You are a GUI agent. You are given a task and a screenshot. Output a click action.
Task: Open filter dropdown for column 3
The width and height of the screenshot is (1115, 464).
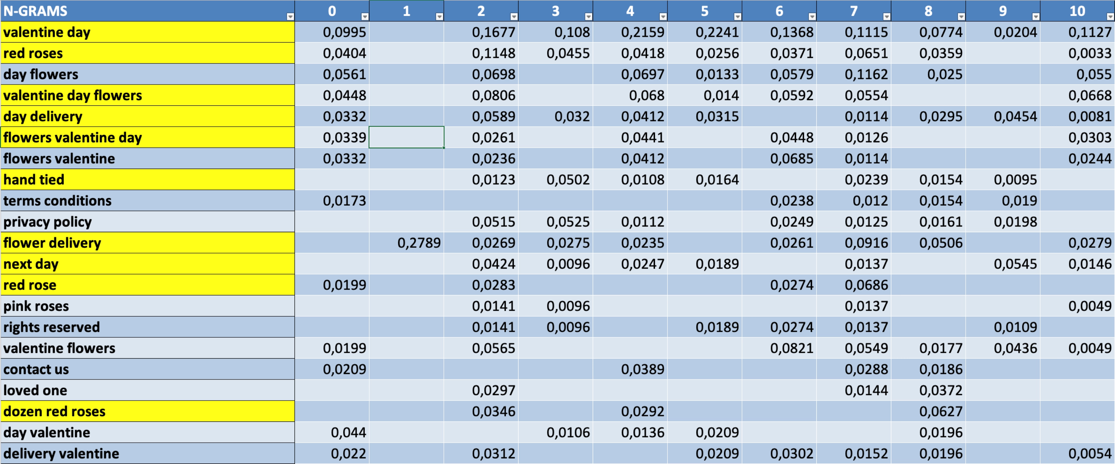tap(588, 17)
